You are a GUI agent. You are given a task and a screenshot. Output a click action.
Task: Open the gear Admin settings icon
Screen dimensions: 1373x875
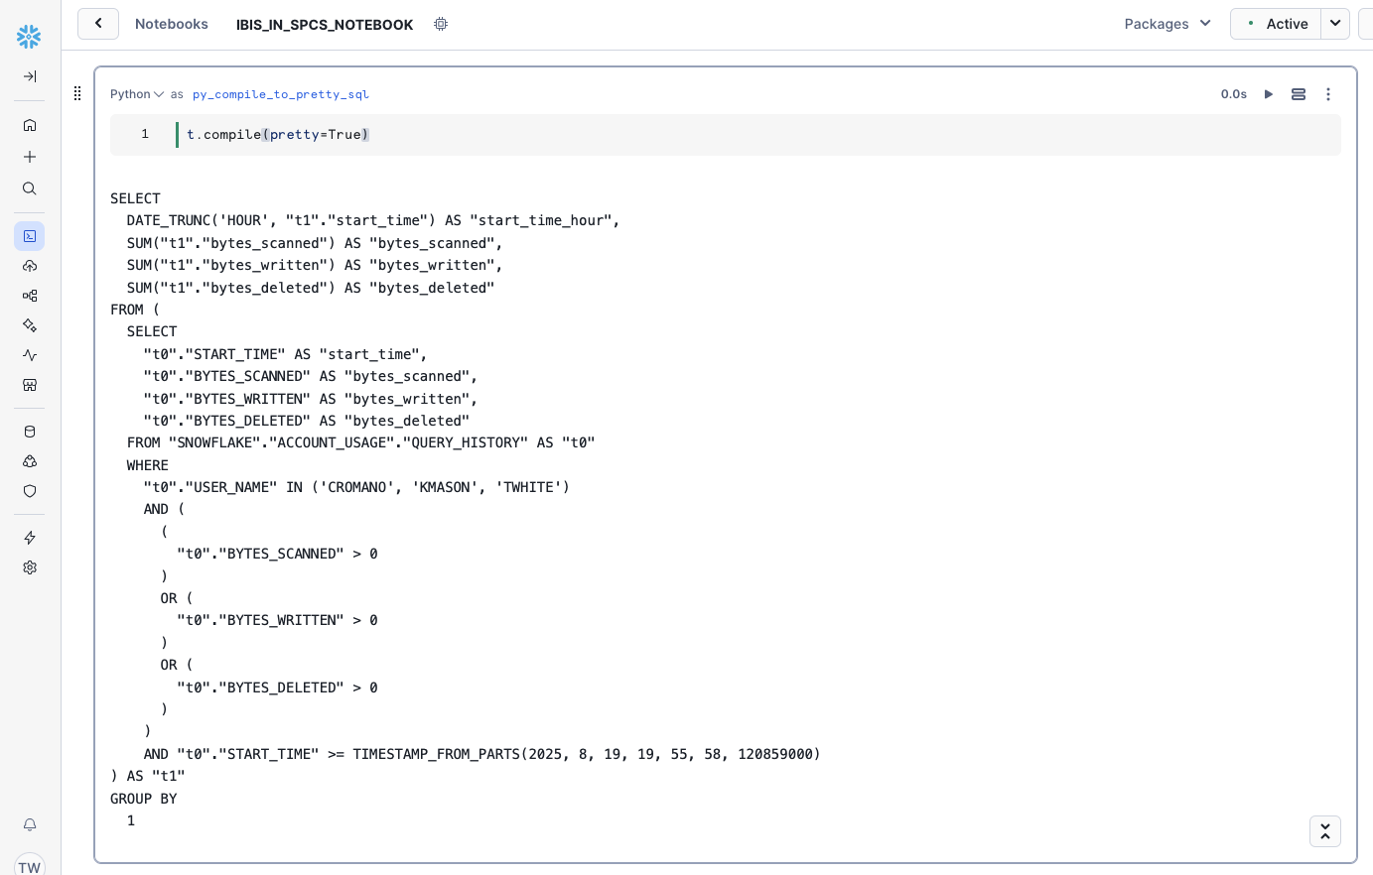click(x=30, y=567)
